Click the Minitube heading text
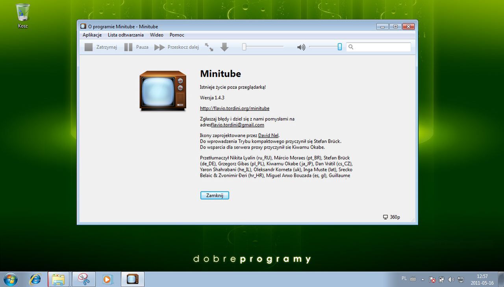This screenshot has width=504, height=287. [220, 74]
